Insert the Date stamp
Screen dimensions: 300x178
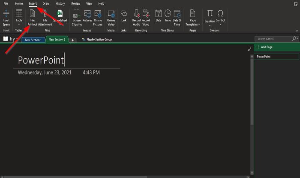click(159, 16)
